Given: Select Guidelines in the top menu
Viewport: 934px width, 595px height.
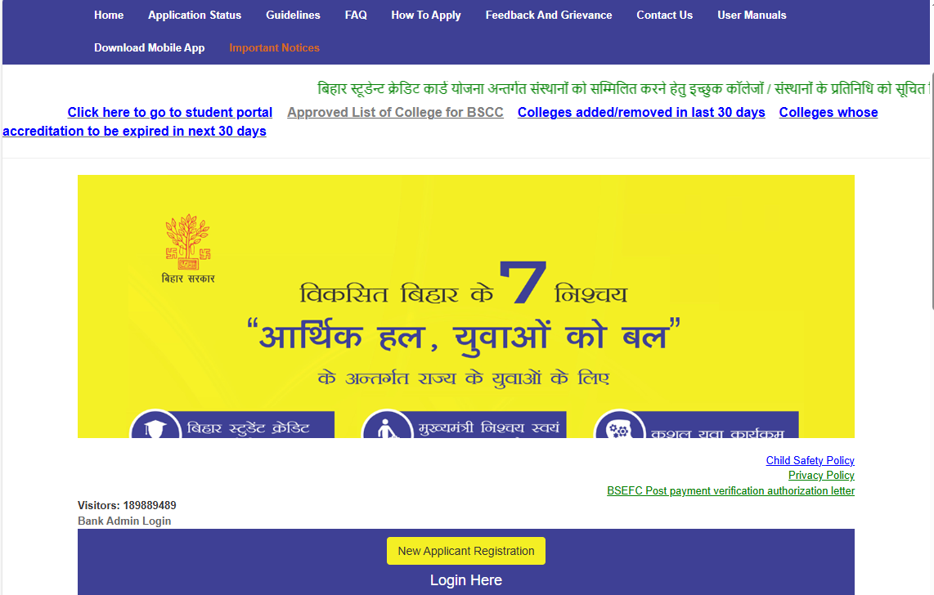Looking at the screenshot, I should point(293,14).
